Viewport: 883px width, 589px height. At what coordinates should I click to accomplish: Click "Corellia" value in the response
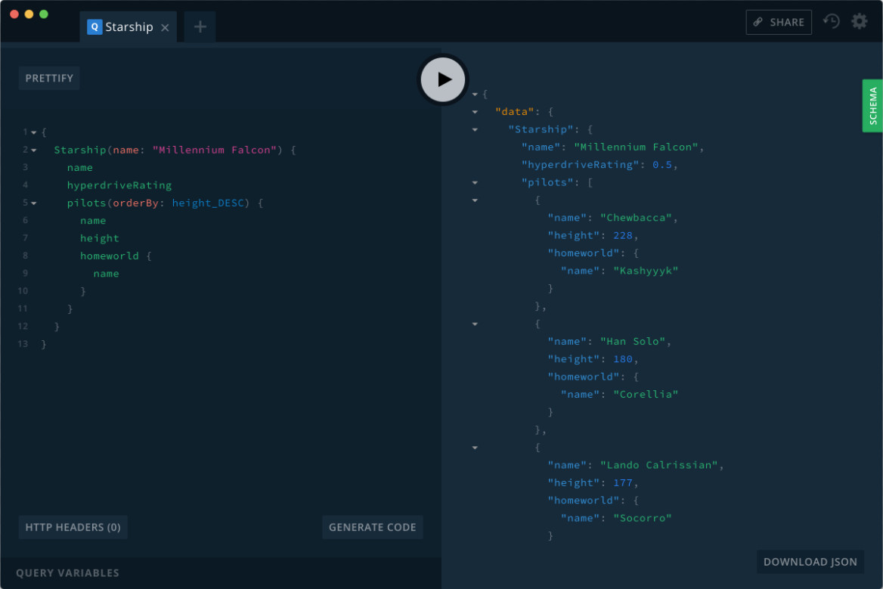coord(646,394)
